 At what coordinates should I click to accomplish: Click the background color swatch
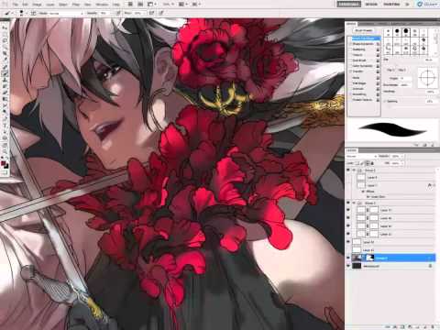(x=6, y=166)
